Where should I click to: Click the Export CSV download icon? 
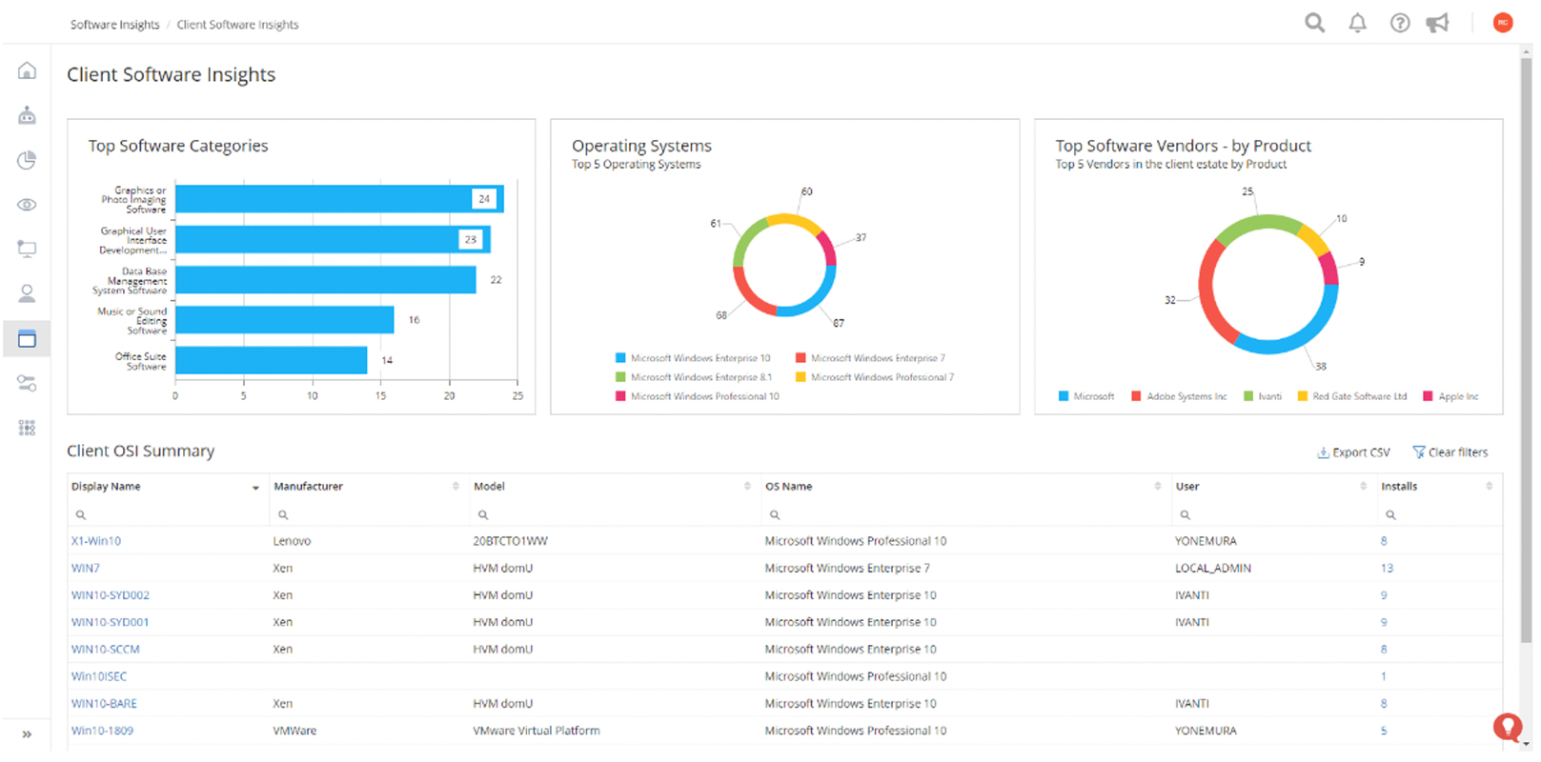click(x=1323, y=452)
